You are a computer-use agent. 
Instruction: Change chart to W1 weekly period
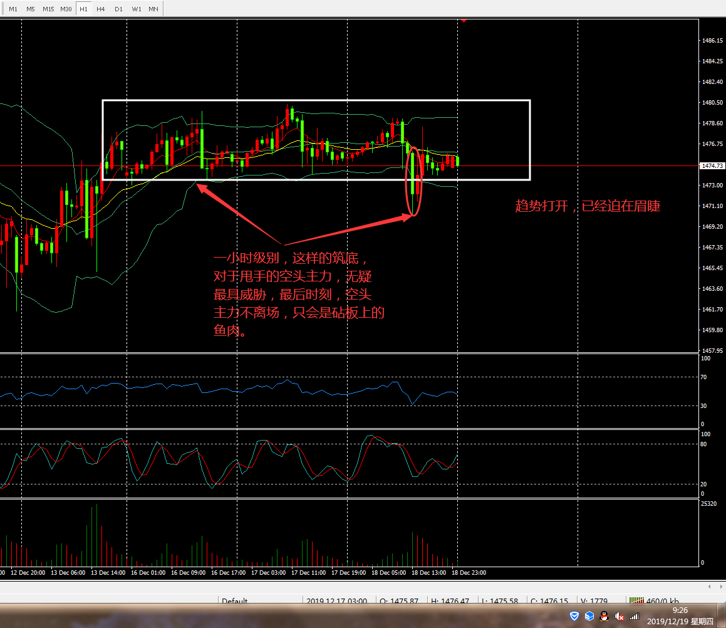(x=136, y=9)
